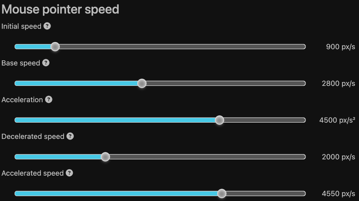Click the Base speed slider thumb

[x=142, y=83]
